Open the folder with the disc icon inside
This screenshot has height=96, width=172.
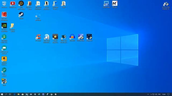click(38, 3)
